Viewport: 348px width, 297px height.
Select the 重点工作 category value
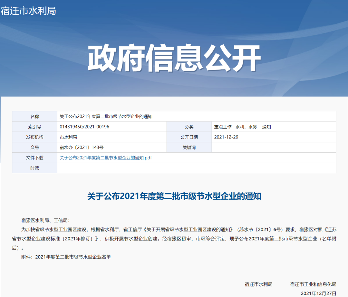tap(223, 127)
